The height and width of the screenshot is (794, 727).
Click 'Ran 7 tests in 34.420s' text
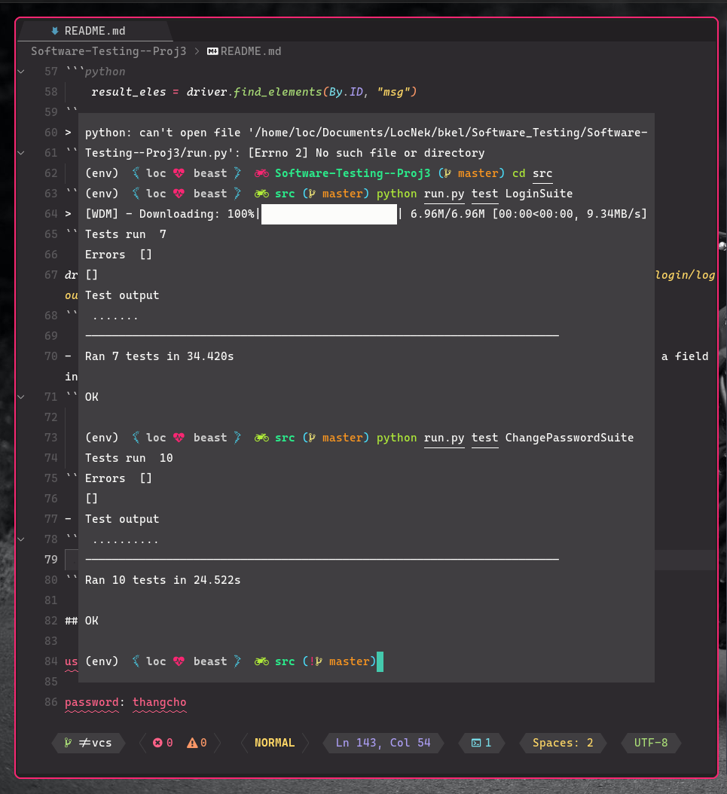160,356
